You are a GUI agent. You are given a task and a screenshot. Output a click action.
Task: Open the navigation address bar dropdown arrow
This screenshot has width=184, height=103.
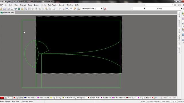point(172,5)
